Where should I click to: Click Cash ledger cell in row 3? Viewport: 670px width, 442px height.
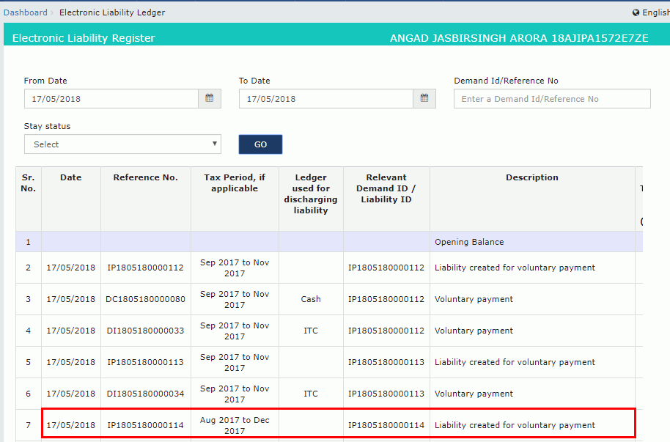311,299
